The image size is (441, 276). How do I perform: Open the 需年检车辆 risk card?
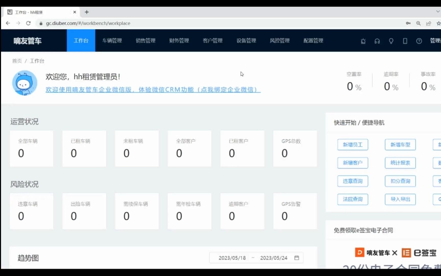coord(190,211)
